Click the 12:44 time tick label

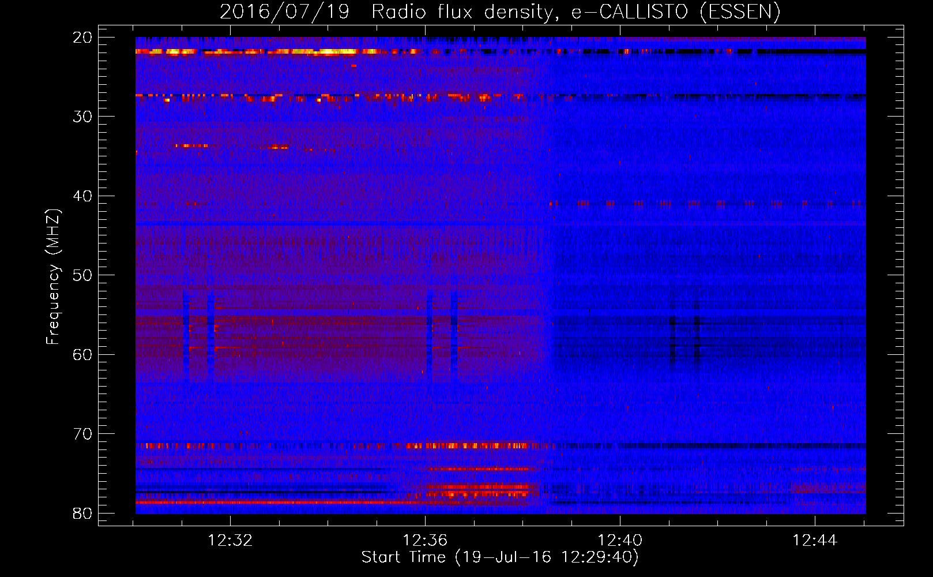815,541
